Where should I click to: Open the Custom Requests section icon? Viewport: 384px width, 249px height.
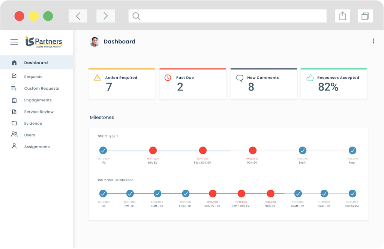click(x=13, y=88)
